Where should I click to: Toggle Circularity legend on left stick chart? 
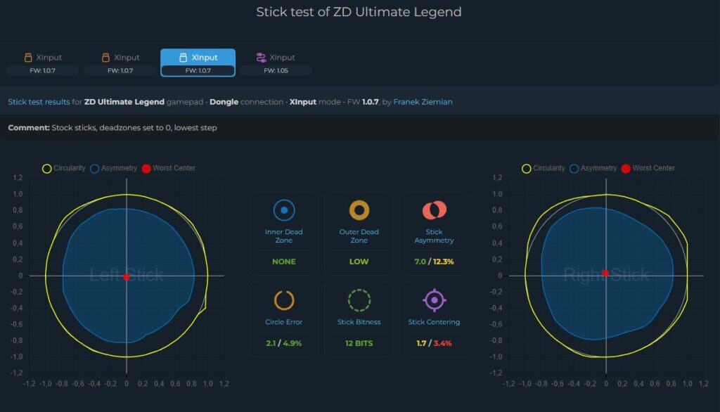click(64, 168)
